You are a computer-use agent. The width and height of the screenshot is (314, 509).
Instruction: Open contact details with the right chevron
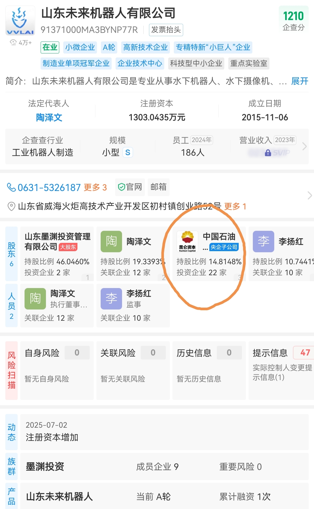tap(310, 196)
